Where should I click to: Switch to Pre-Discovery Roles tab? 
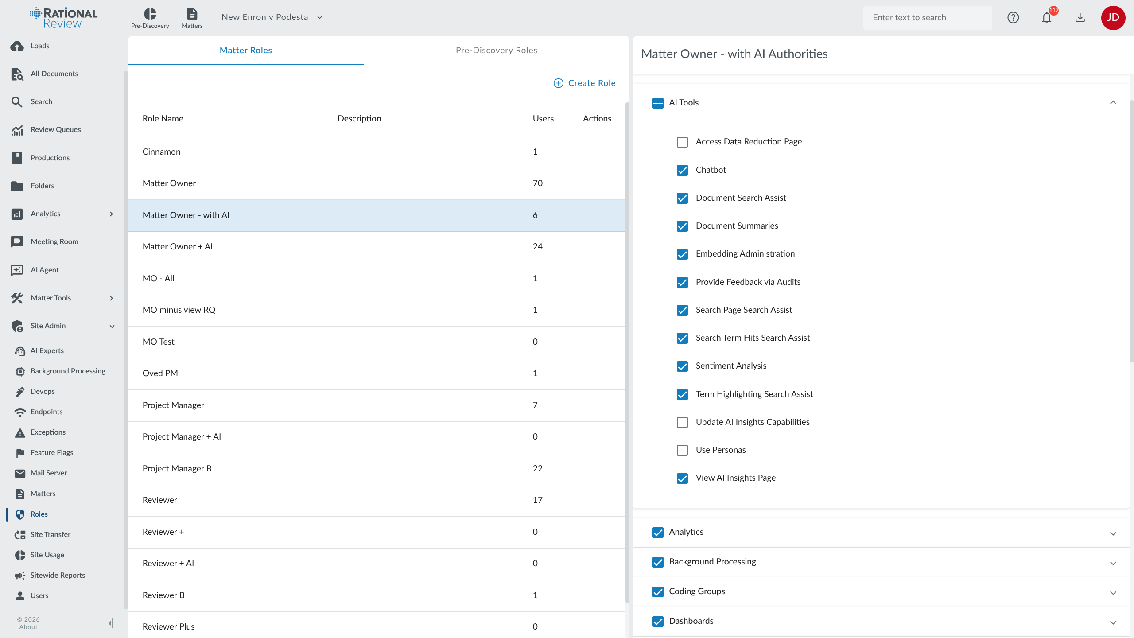point(496,50)
